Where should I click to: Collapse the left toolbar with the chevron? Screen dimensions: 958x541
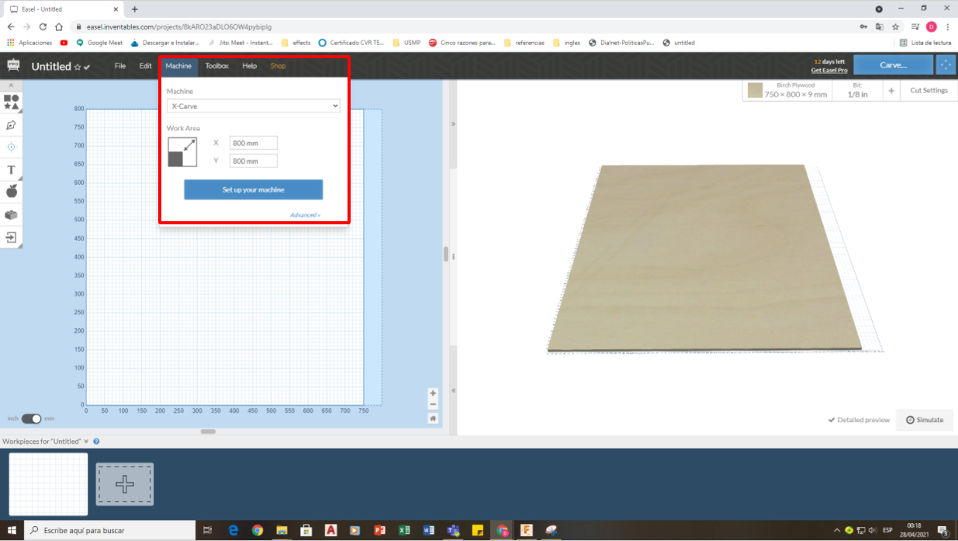click(11, 85)
